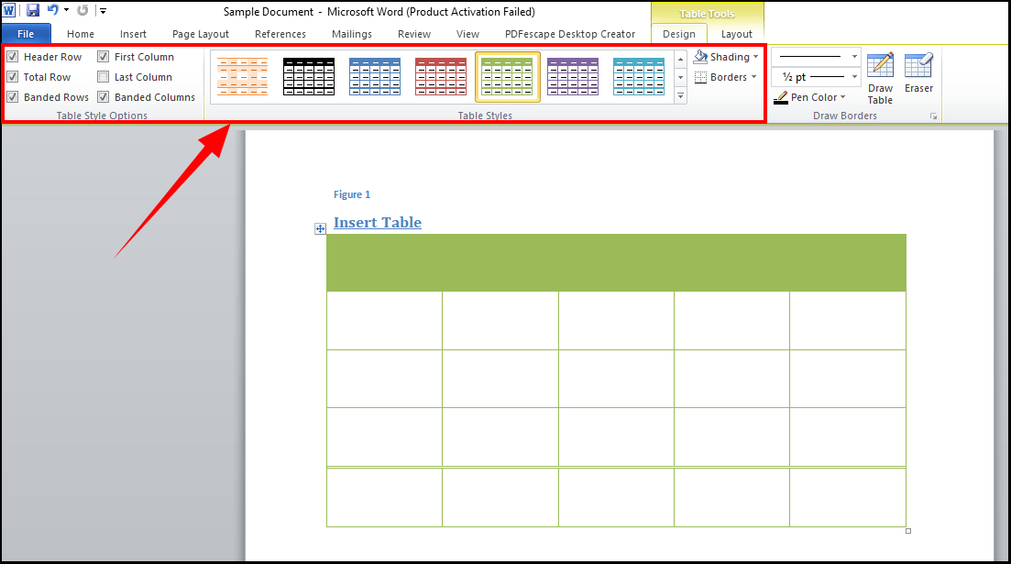Disable Banded Columns
This screenshot has width=1011, height=564.
(x=103, y=96)
